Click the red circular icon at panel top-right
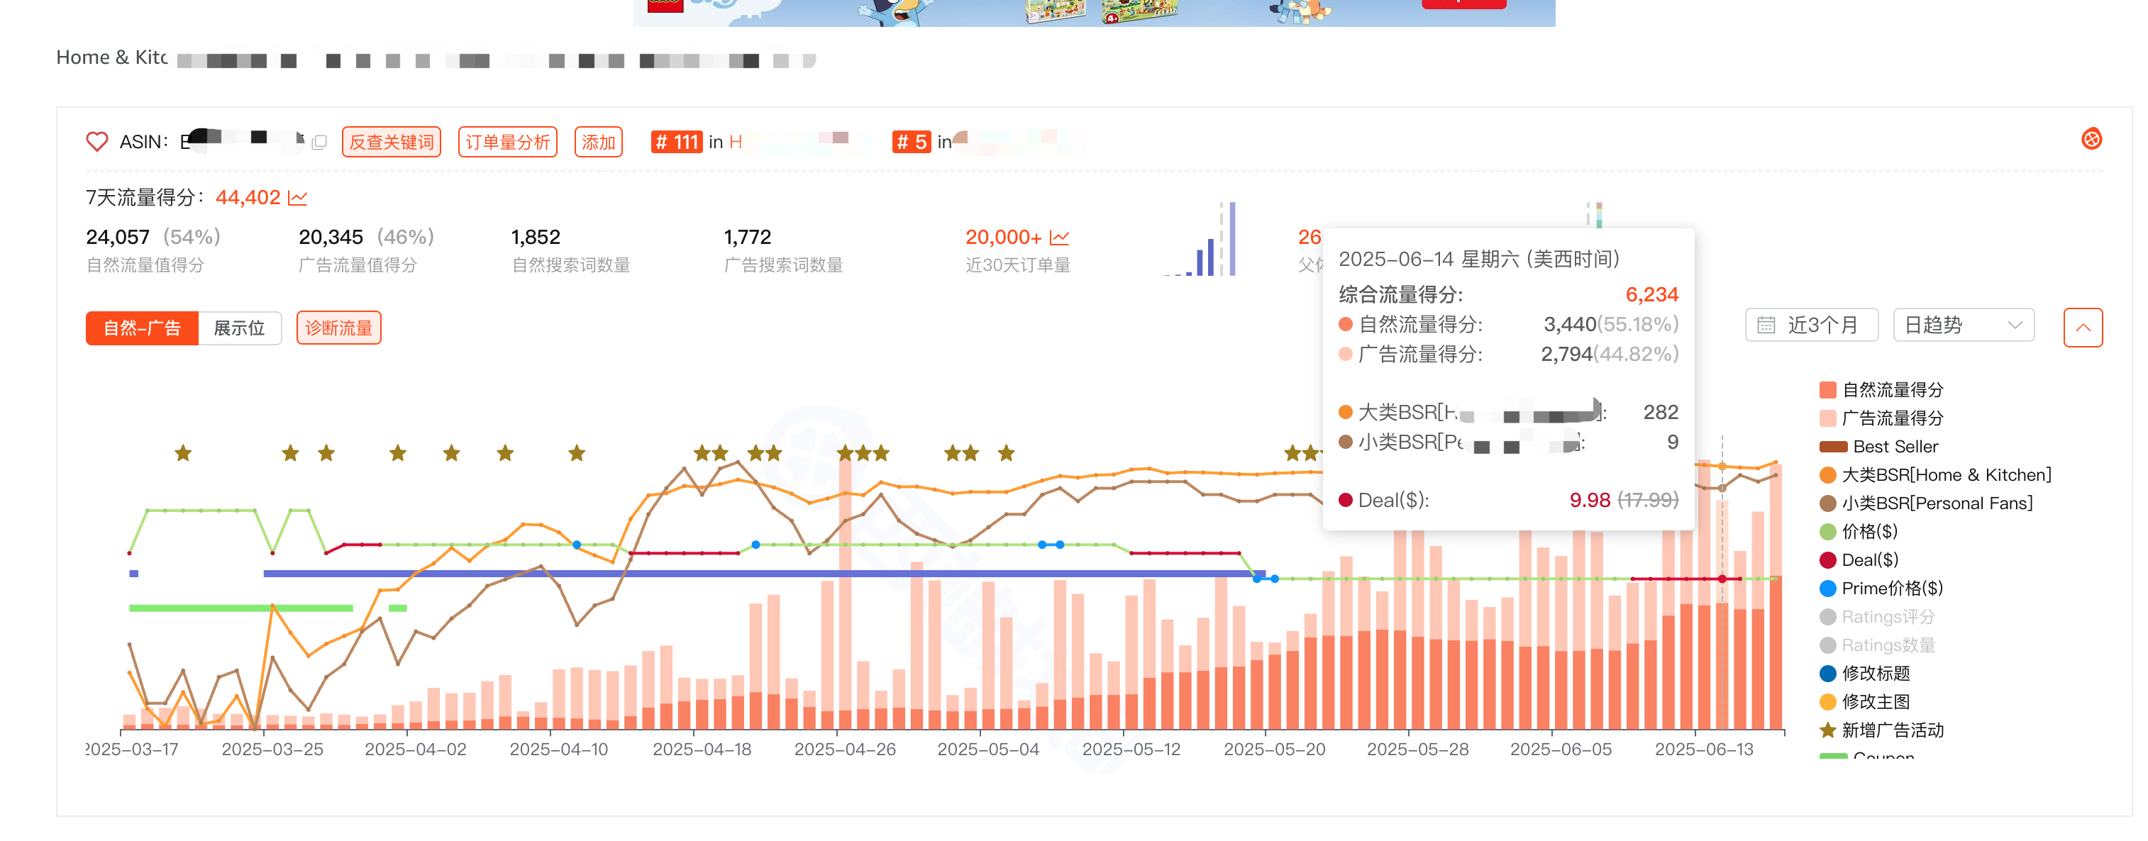2148x841 pixels. pos(2091,138)
